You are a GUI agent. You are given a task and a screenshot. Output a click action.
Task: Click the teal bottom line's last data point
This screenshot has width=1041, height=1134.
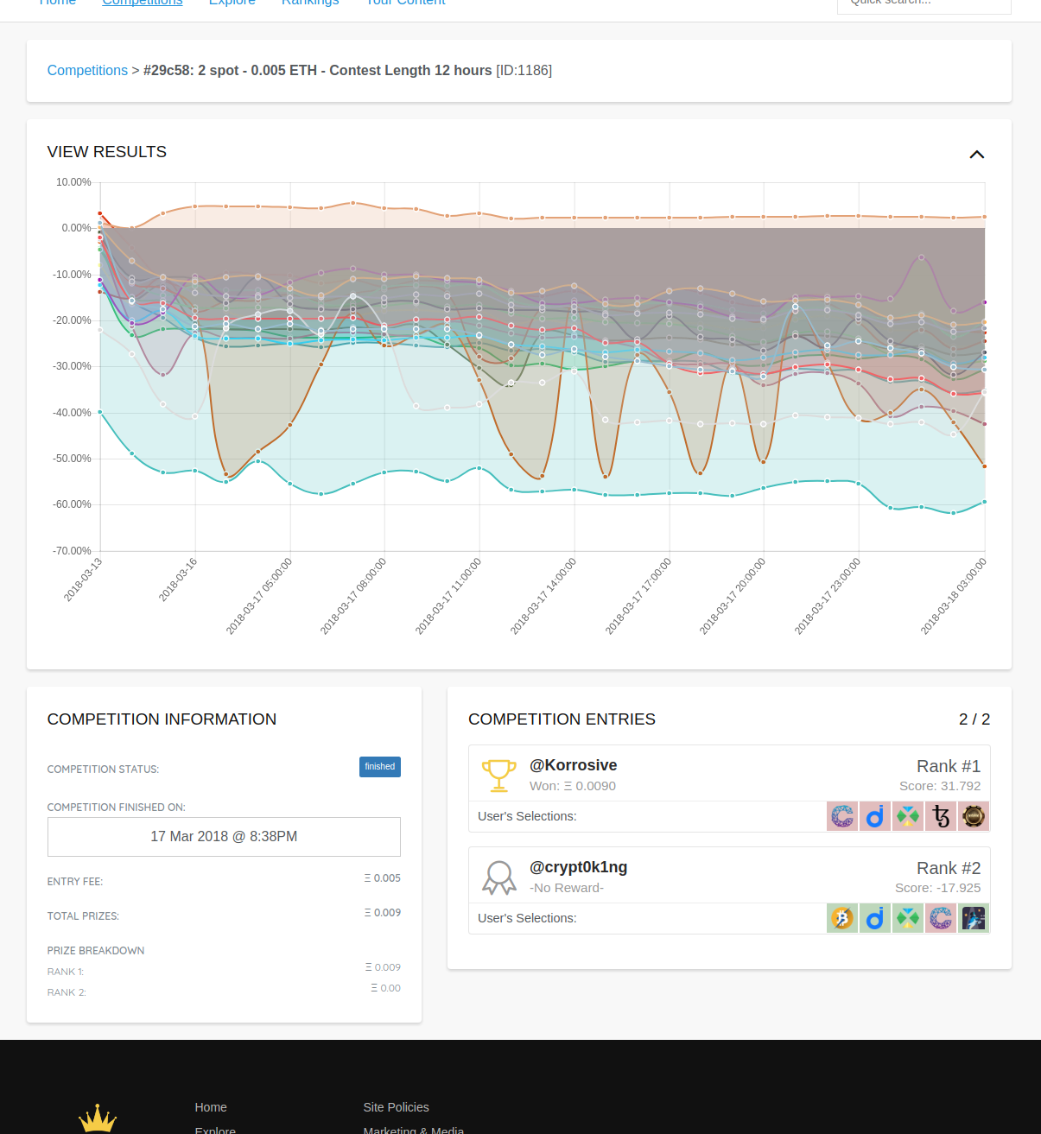tap(985, 502)
